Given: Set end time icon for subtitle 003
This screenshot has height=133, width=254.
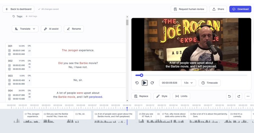Looking at the screenshot, I should [9, 84].
